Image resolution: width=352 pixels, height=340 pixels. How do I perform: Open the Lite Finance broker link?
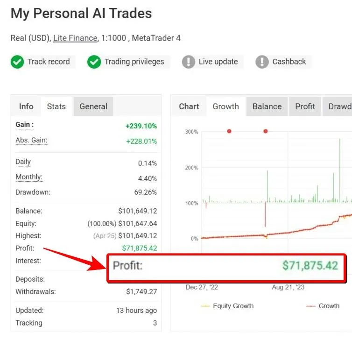[x=75, y=38]
